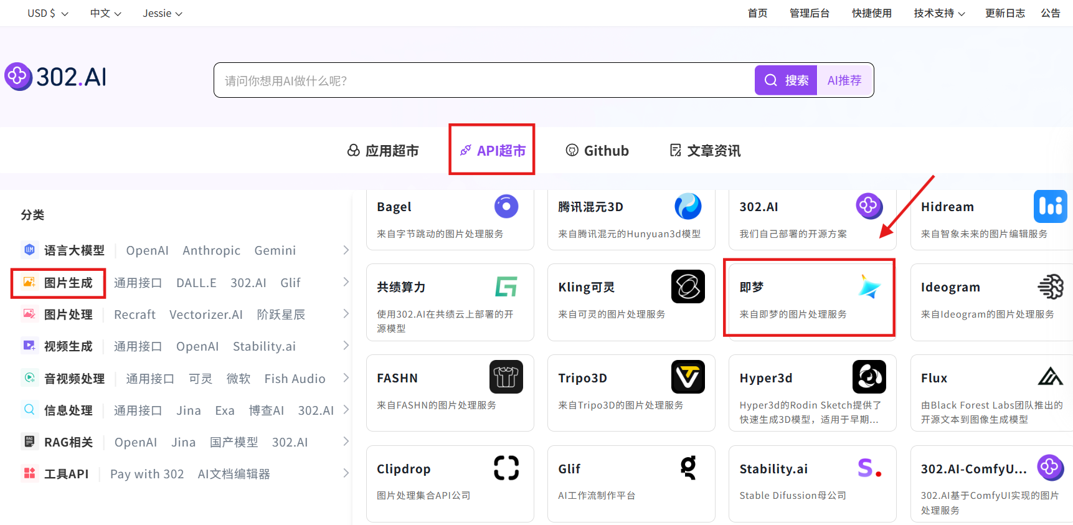Select 博查AI under 信息处理
The width and height of the screenshot is (1073, 525).
[267, 410]
